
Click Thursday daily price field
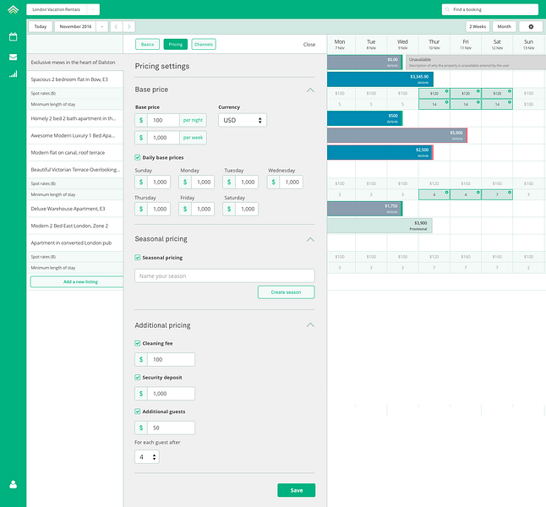(152, 209)
